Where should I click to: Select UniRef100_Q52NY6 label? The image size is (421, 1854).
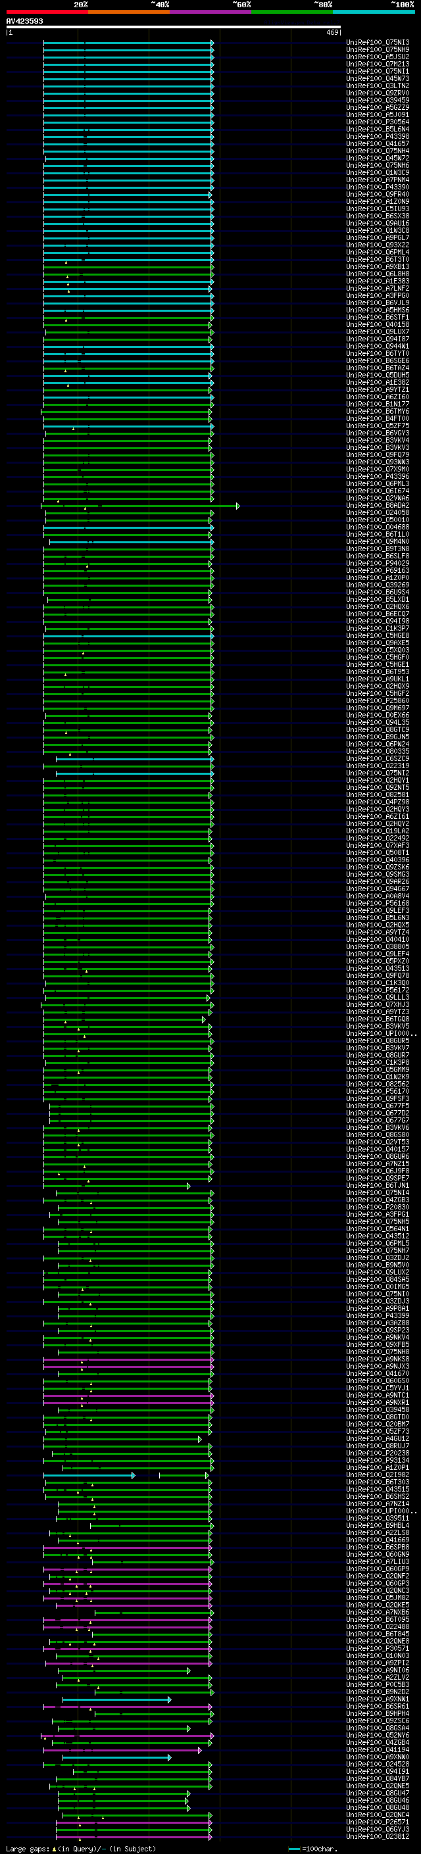click(378, 1735)
